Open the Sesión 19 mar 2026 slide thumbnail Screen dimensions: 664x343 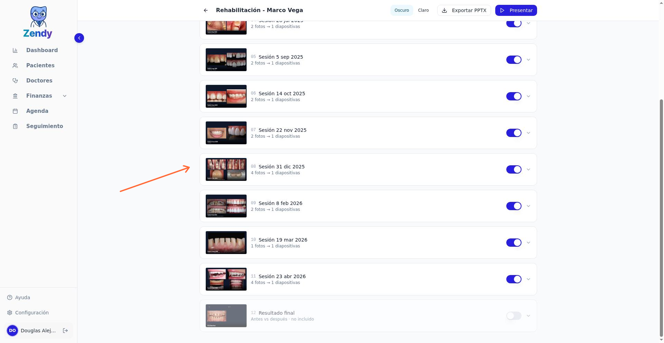point(226,243)
